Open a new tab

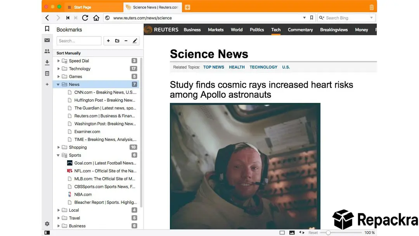188,7
